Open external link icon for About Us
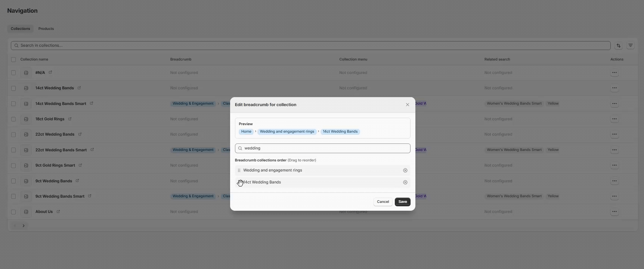This screenshot has width=644, height=269. click(58, 212)
